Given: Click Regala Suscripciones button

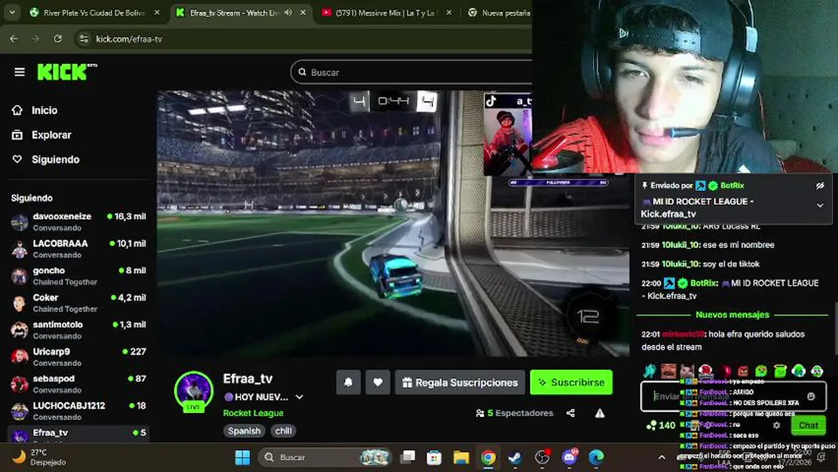Looking at the screenshot, I should pos(460,382).
